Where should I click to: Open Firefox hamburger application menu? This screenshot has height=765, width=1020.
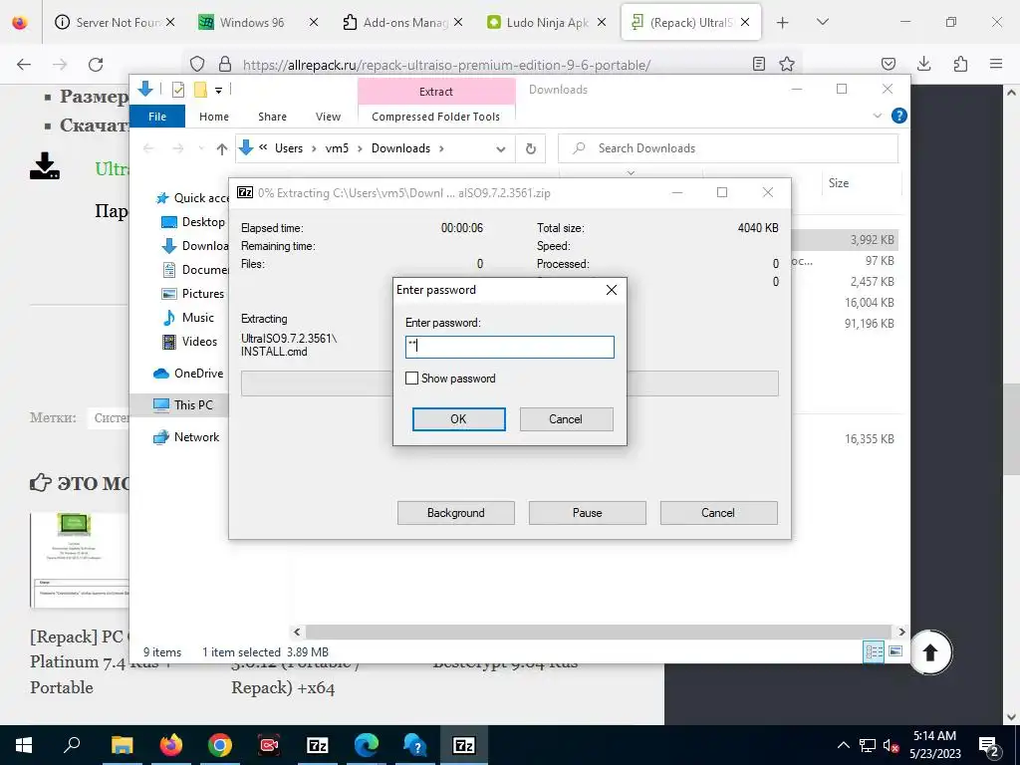point(996,64)
